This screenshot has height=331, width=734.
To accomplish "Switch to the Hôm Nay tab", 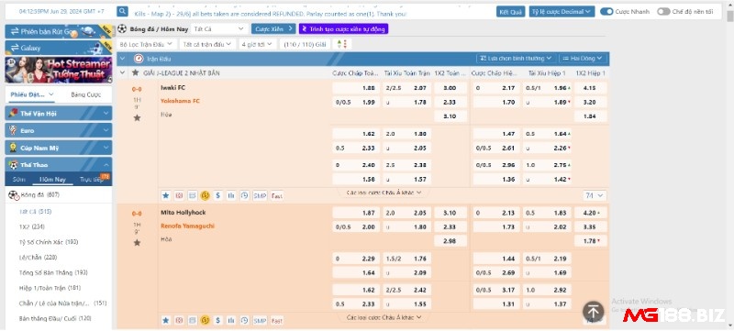I will coord(52,180).
